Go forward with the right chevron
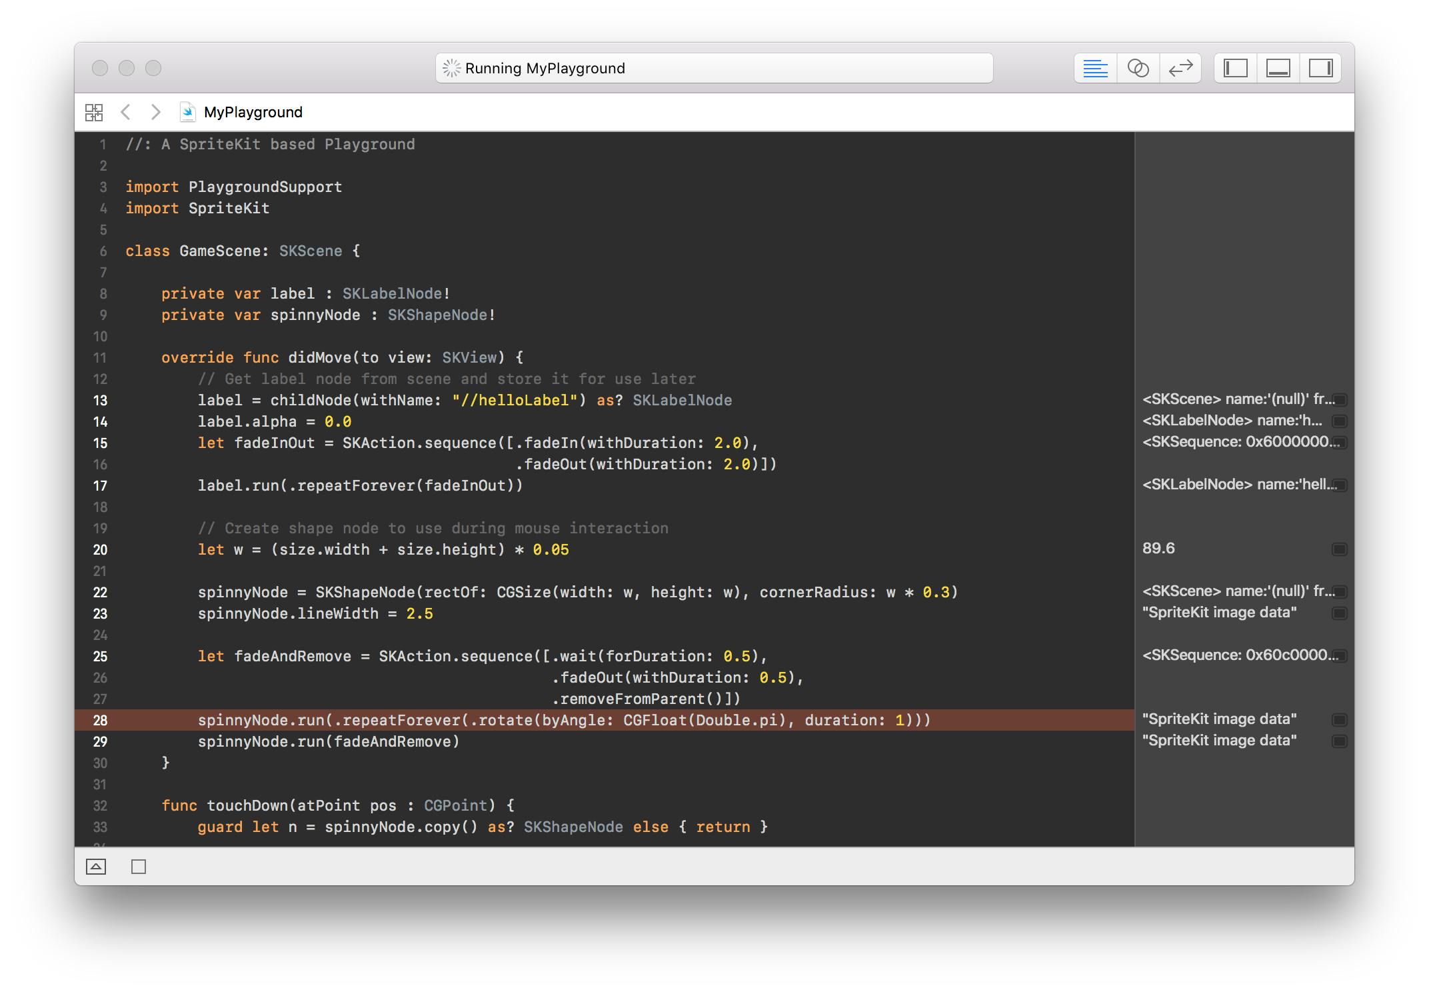This screenshot has height=992, width=1429. (155, 112)
